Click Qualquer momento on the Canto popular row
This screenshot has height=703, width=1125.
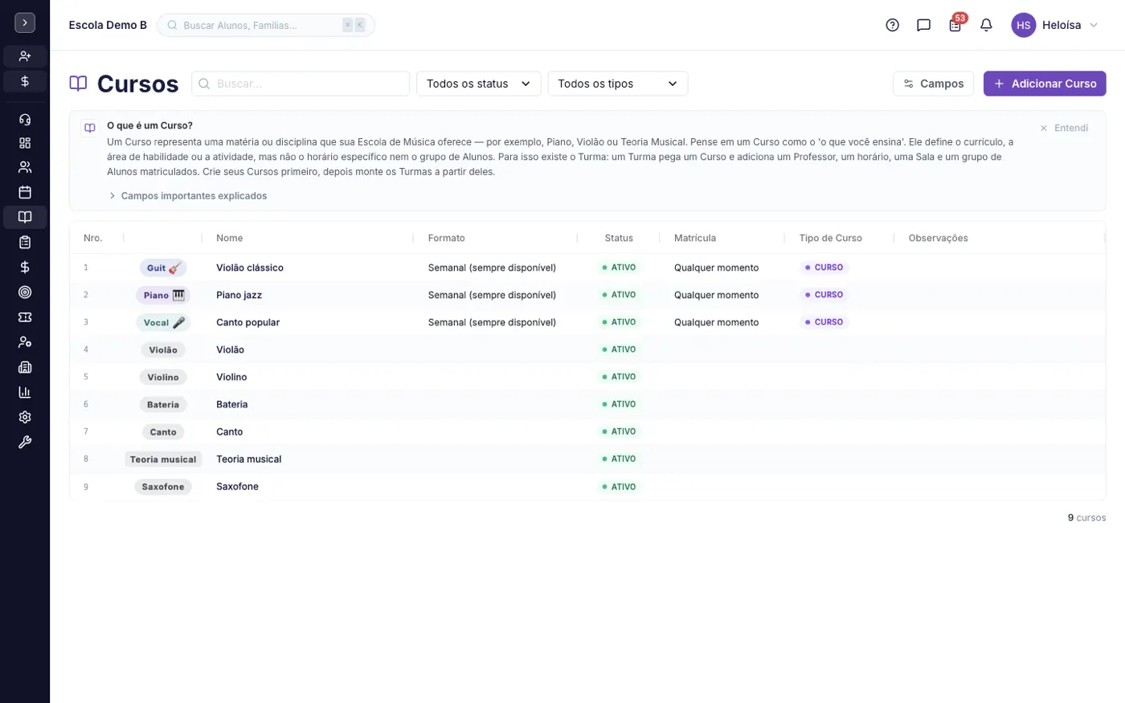click(717, 322)
